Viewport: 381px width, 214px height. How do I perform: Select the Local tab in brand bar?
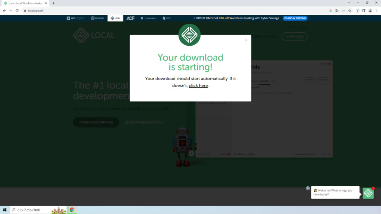115,18
